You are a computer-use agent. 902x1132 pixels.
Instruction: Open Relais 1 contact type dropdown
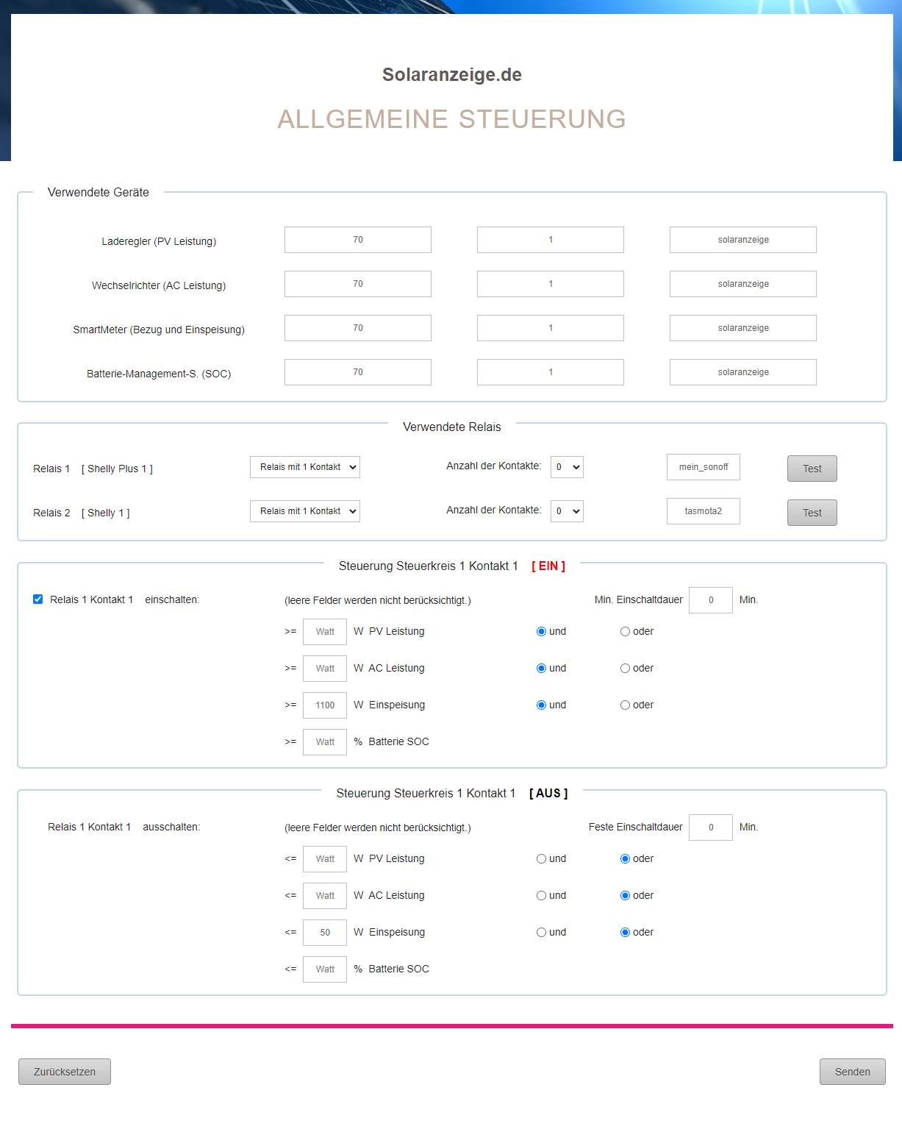[x=304, y=467]
